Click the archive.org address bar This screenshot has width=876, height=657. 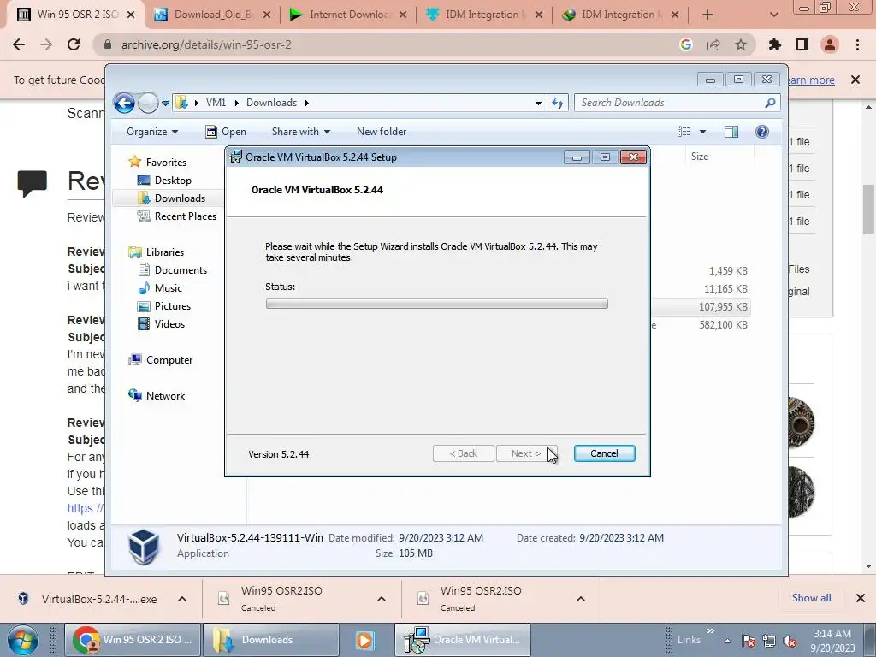(386, 44)
